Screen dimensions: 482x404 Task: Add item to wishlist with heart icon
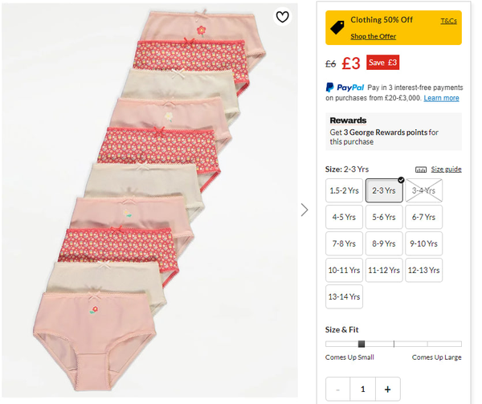tap(282, 17)
